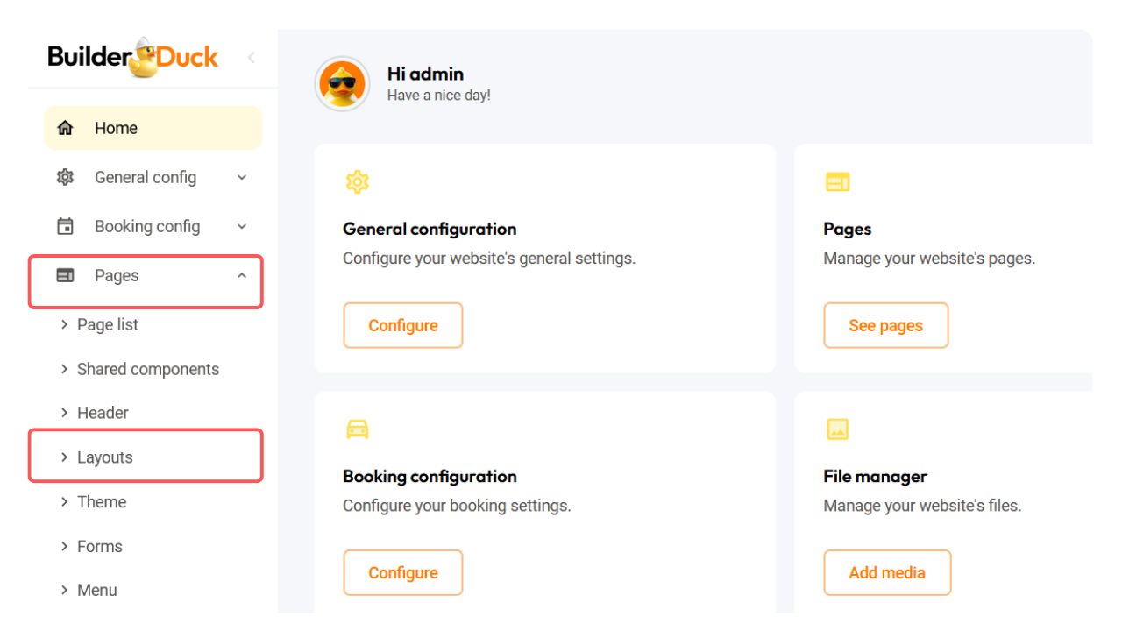Click the admin duck avatar
Viewport: 1122px width, 631px height.
pyautogui.click(x=342, y=84)
